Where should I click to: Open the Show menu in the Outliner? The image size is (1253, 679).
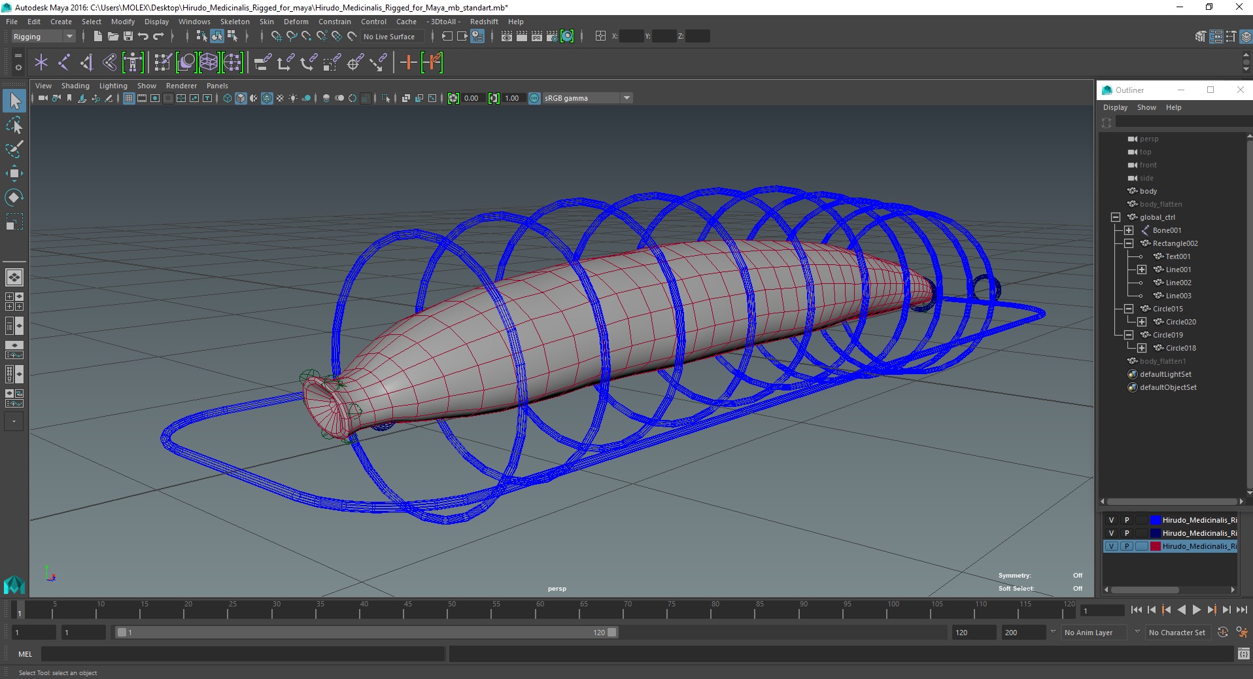(1146, 107)
